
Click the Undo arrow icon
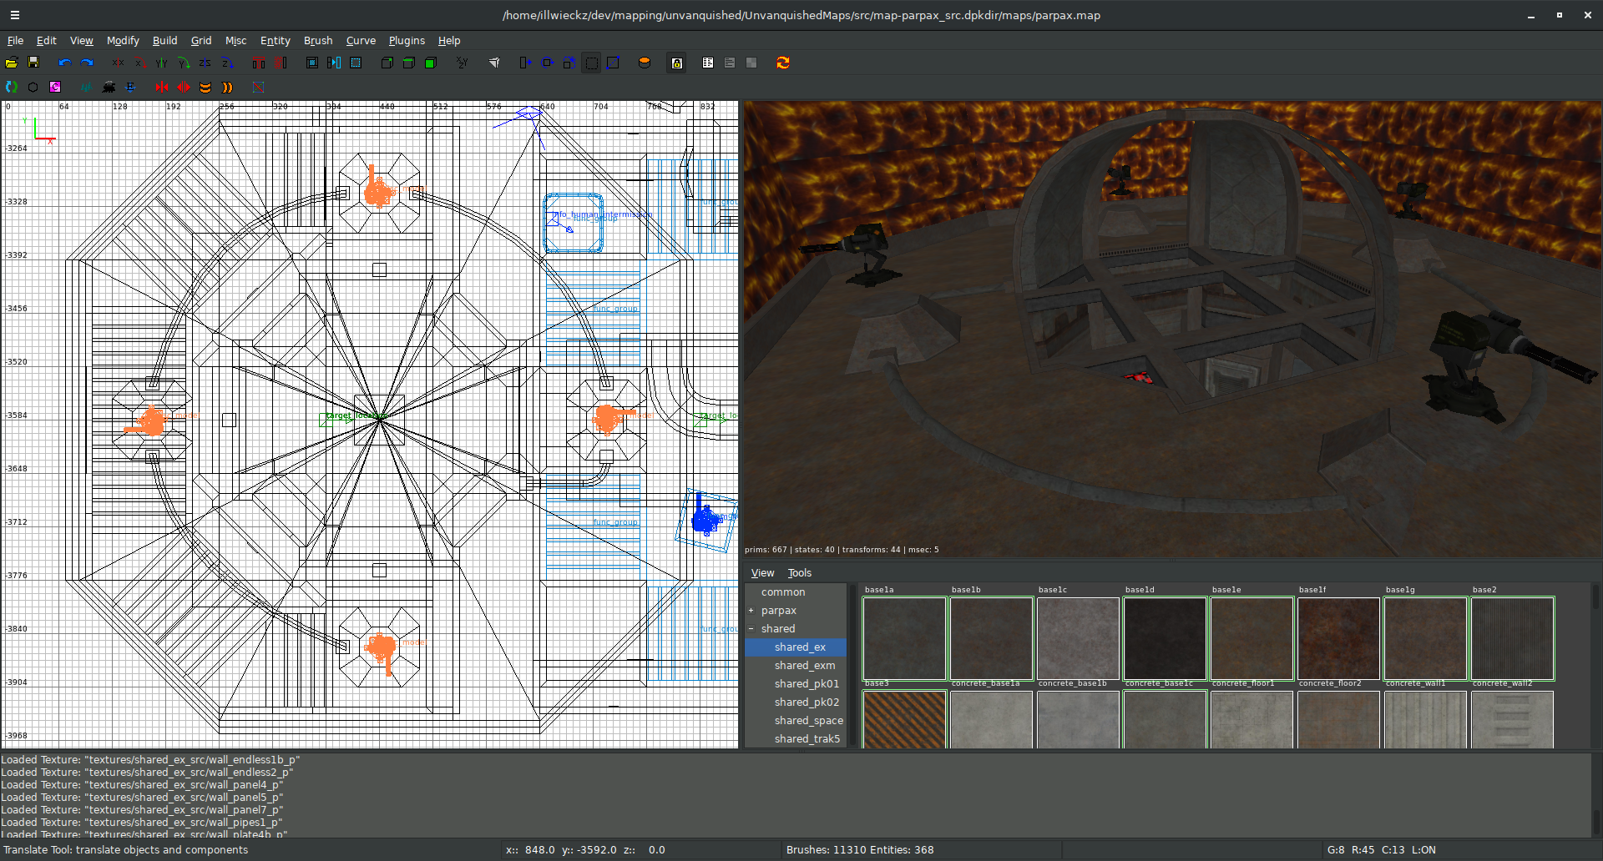[x=64, y=63]
